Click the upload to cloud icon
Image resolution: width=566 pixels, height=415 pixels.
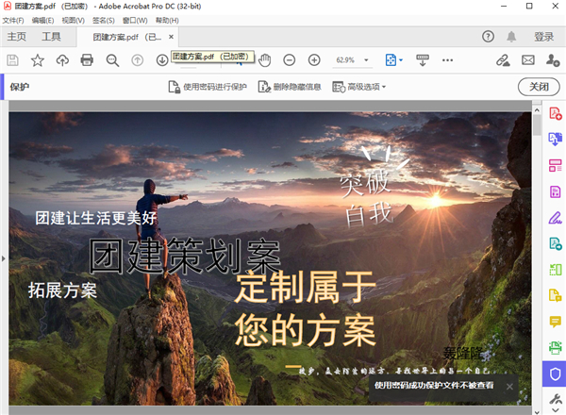[62, 60]
